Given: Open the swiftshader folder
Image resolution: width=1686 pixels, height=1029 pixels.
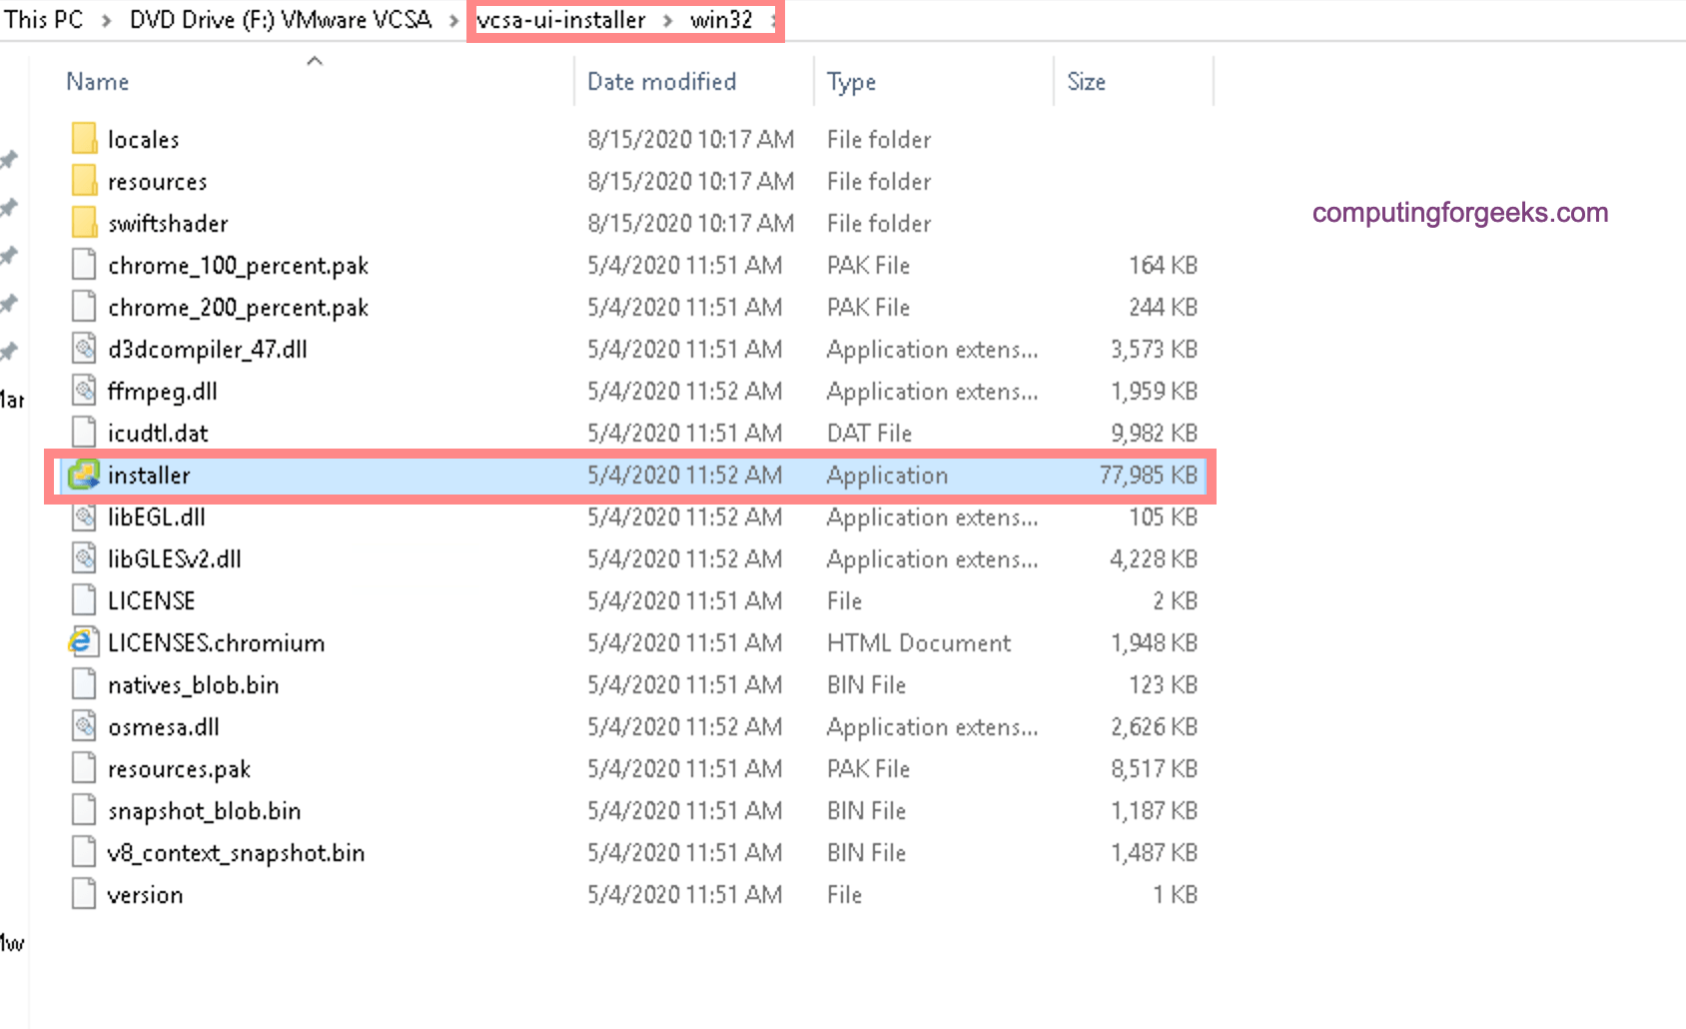Looking at the screenshot, I should point(168,223).
